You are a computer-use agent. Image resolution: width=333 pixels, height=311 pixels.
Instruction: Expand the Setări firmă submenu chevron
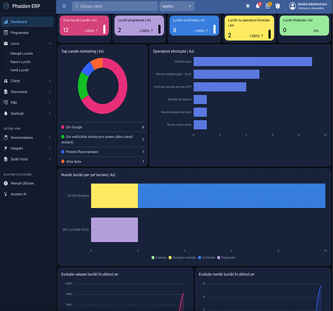tap(50, 159)
